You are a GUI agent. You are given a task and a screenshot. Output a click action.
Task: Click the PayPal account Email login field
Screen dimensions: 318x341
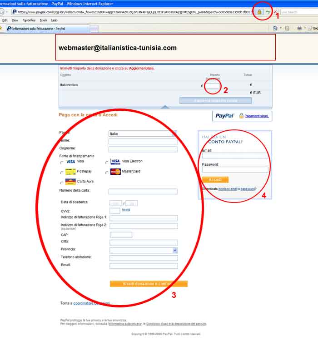click(235, 156)
